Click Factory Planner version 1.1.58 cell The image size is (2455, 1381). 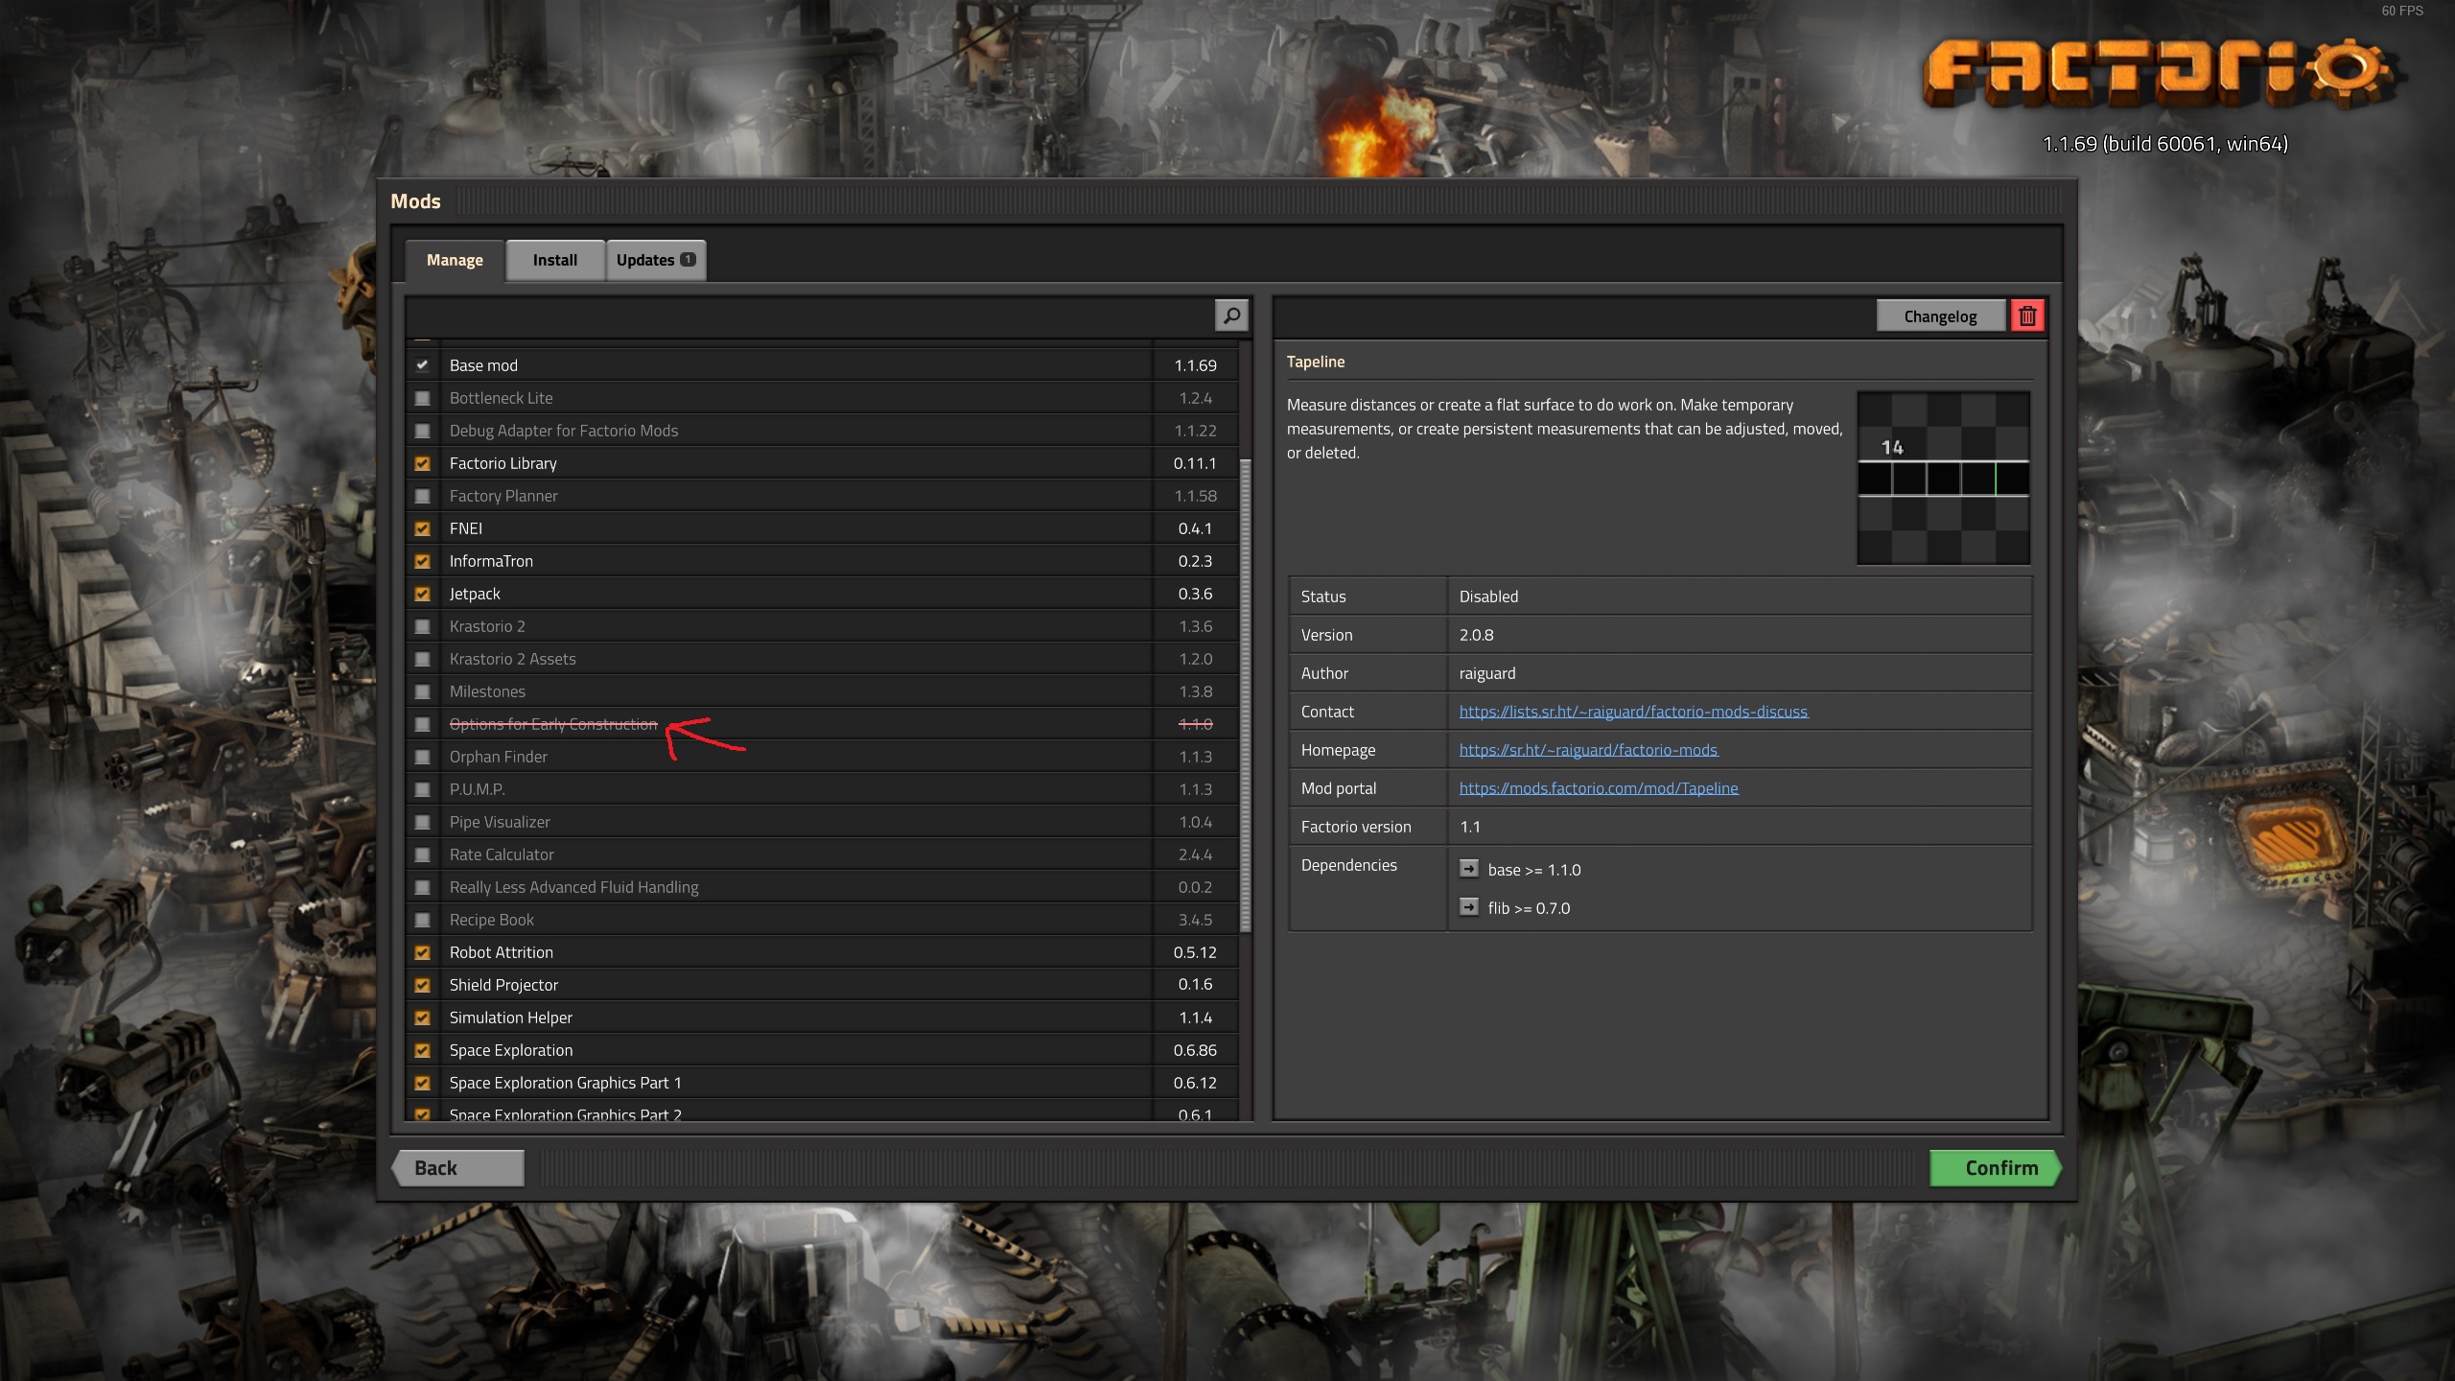(1195, 496)
